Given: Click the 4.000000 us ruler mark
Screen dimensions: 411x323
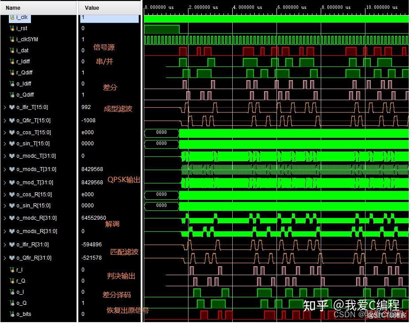Looking at the screenshot, I should [x=248, y=8].
